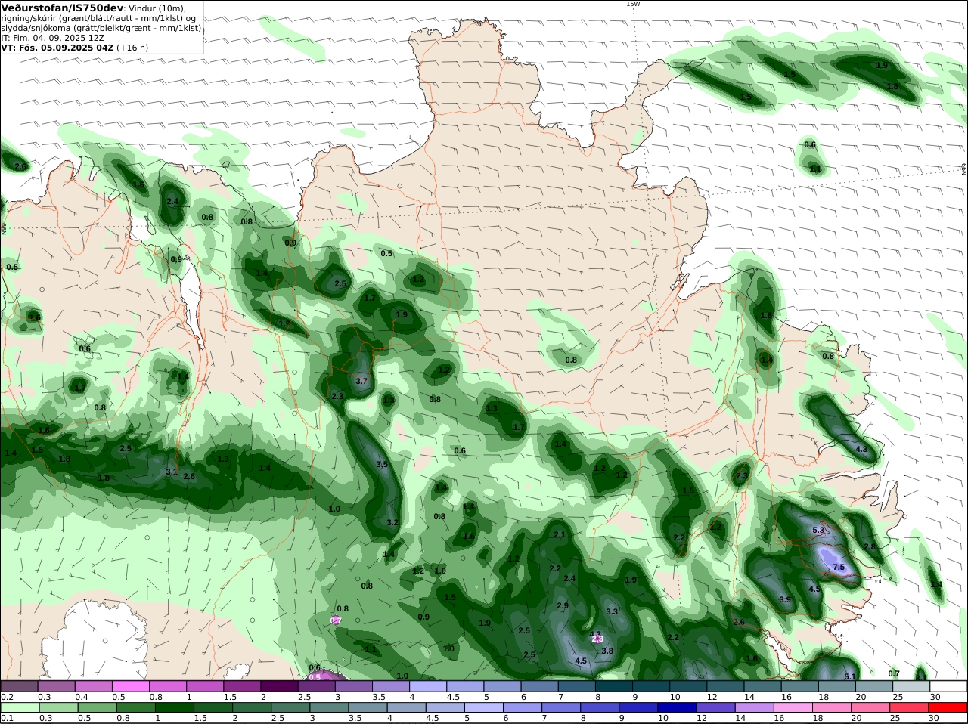Click the "7.5" precipitation value on the map
This screenshot has height=724, width=968.
click(x=838, y=567)
